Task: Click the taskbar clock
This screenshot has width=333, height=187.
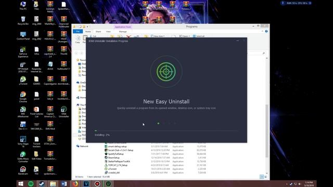Action: pos(309,184)
